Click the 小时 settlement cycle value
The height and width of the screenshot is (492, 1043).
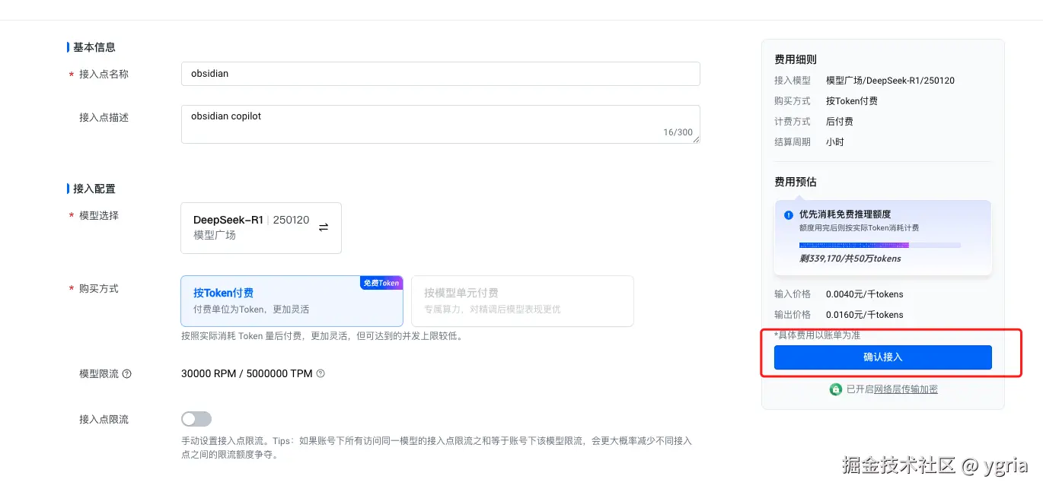pos(835,142)
